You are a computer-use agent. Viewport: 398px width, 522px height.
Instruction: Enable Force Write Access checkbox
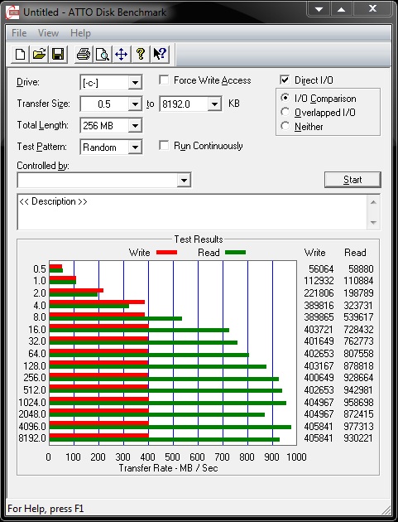coord(164,80)
